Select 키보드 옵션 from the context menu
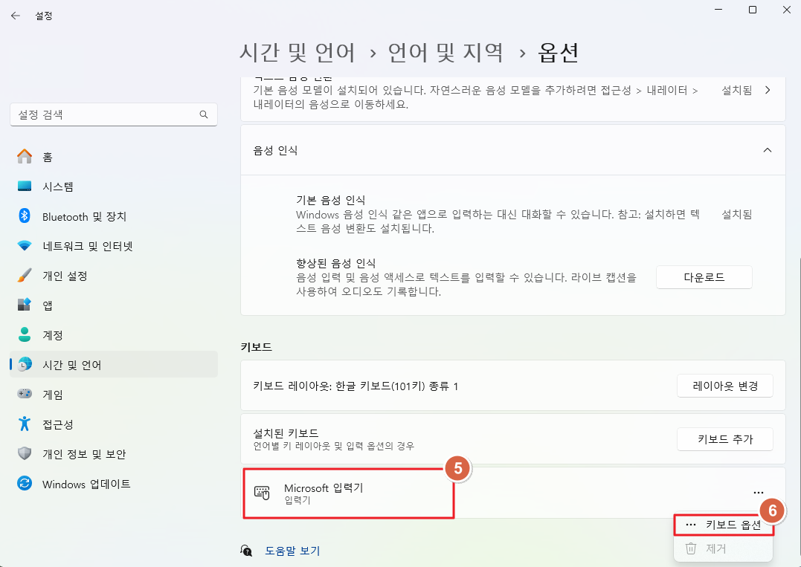The height and width of the screenshot is (567, 801). tap(724, 525)
